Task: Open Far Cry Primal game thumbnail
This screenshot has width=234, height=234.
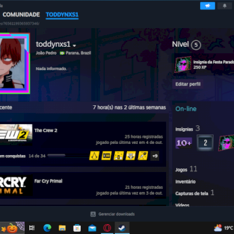Action: pos(16,185)
